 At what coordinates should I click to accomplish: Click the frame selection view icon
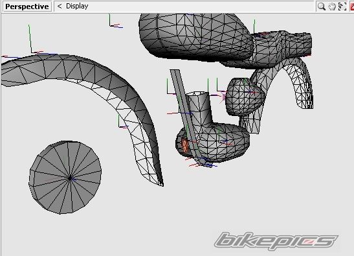click(342, 6)
